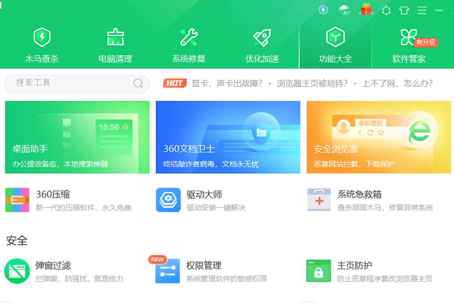Click the lightning hexagon icon in the title bar
The image size is (454, 303).
[323, 10]
